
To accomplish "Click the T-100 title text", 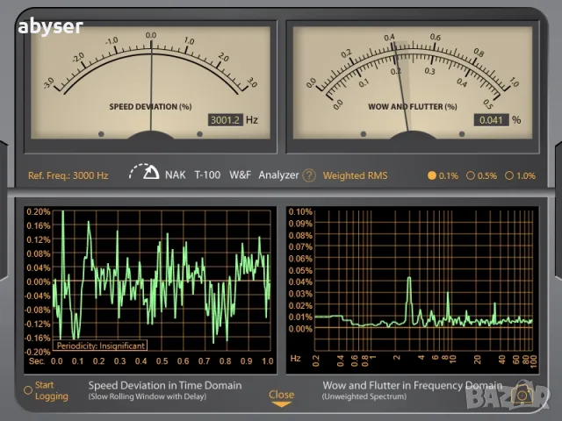I will point(207,175).
